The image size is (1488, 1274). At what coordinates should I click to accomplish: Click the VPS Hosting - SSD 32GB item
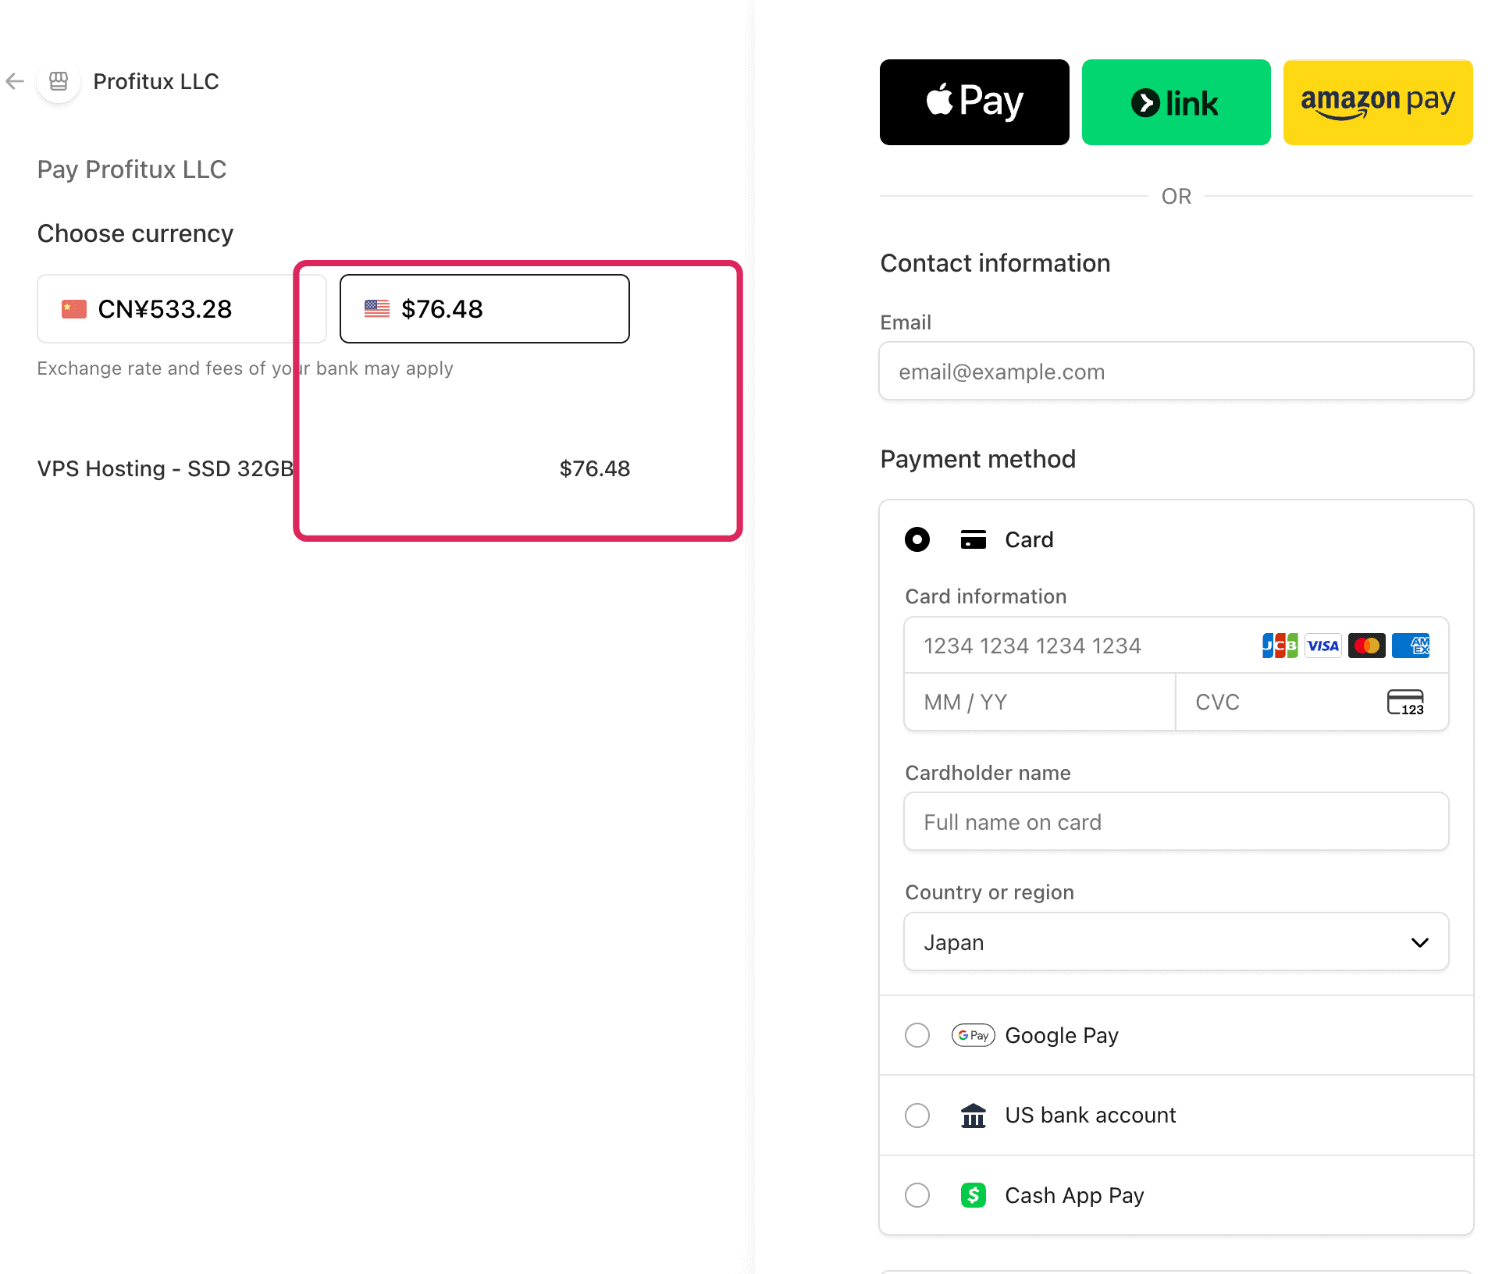(x=166, y=468)
